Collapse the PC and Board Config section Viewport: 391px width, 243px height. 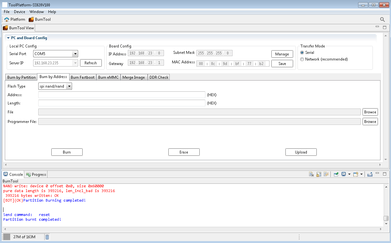point(8,38)
